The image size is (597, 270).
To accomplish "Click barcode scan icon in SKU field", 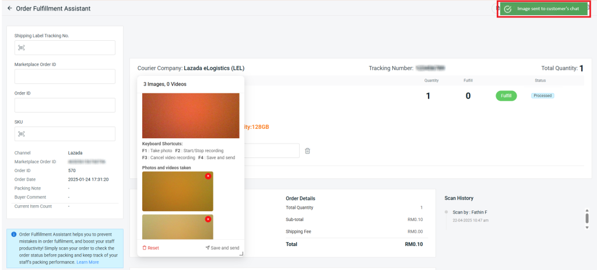I will point(22,134).
